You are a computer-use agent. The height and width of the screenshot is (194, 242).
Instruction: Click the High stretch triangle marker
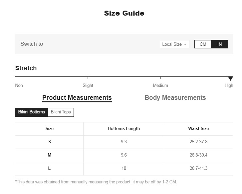point(230,79)
